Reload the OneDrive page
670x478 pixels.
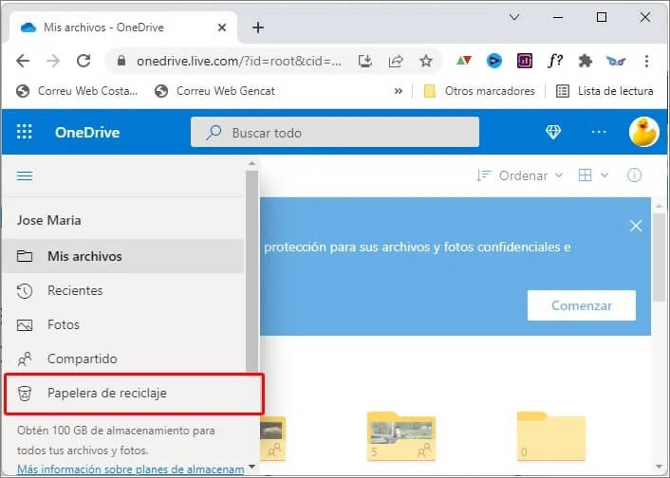[x=84, y=61]
